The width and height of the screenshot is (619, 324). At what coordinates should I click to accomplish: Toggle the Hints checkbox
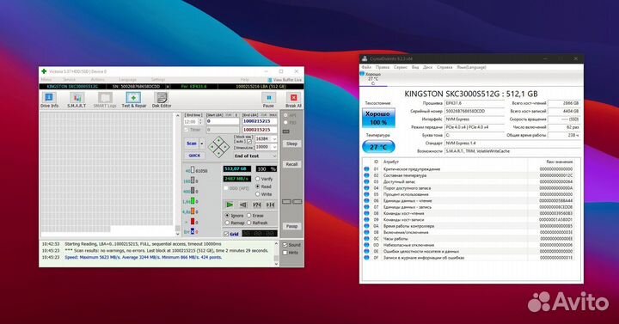[x=285, y=253]
